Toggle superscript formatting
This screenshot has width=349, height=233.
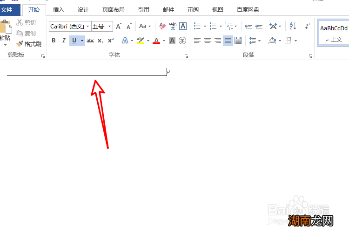[x=111, y=41]
